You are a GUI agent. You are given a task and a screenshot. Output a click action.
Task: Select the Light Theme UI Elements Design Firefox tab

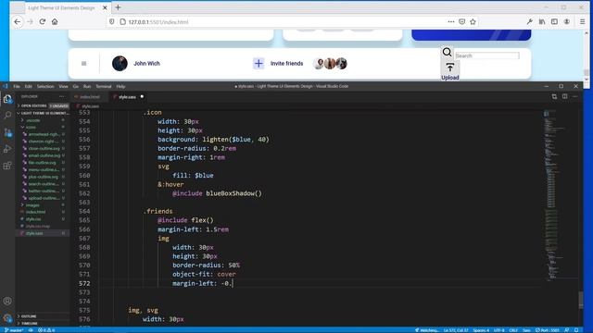coord(62,7)
